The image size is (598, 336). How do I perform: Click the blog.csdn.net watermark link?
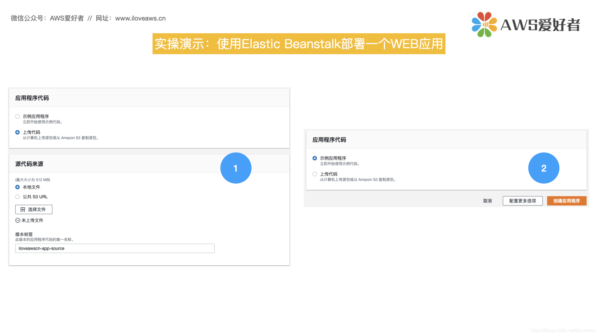(x=562, y=330)
